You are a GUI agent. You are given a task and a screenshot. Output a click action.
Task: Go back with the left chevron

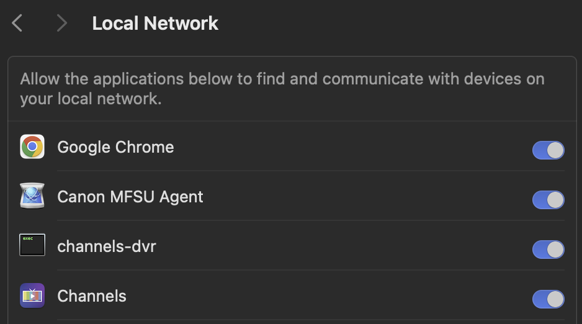click(x=17, y=24)
